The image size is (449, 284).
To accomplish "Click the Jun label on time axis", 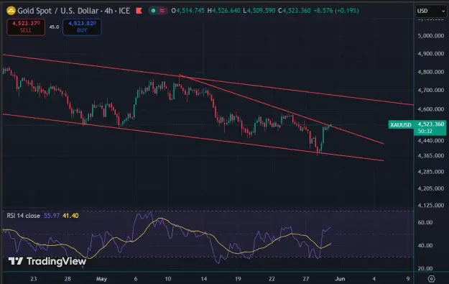I will pos(340,278).
